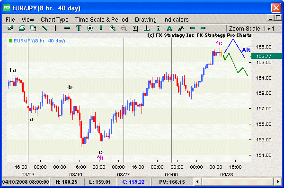Click the -b- wave label
The height and width of the screenshot is (188, 284).
pyautogui.click(x=70, y=88)
